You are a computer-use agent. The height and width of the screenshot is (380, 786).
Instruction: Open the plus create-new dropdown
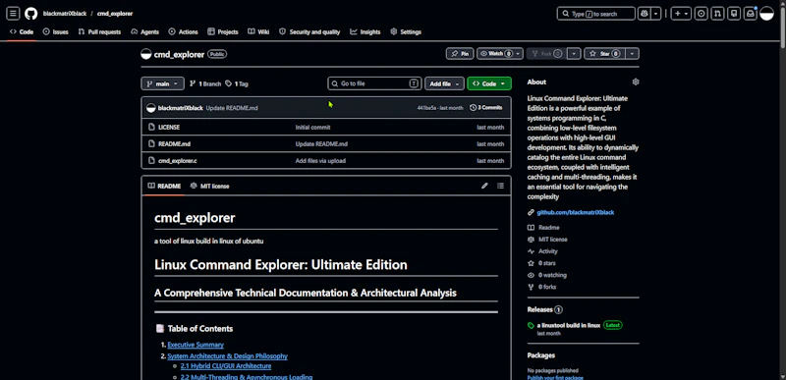click(x=681, y=14)
